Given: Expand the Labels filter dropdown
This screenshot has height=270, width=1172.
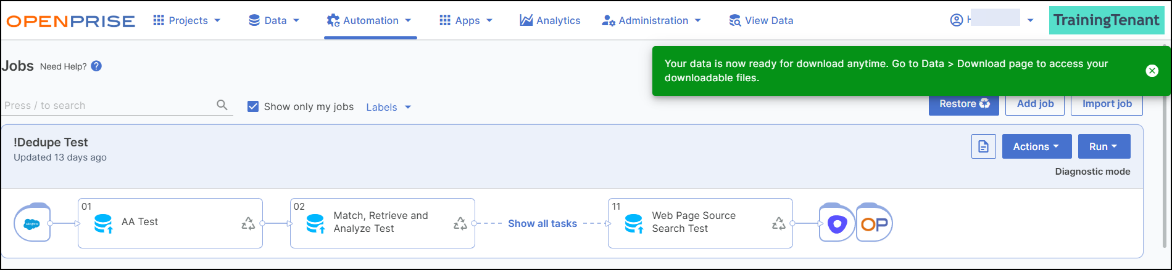Looking at the screenshot, I should [388, 107].
